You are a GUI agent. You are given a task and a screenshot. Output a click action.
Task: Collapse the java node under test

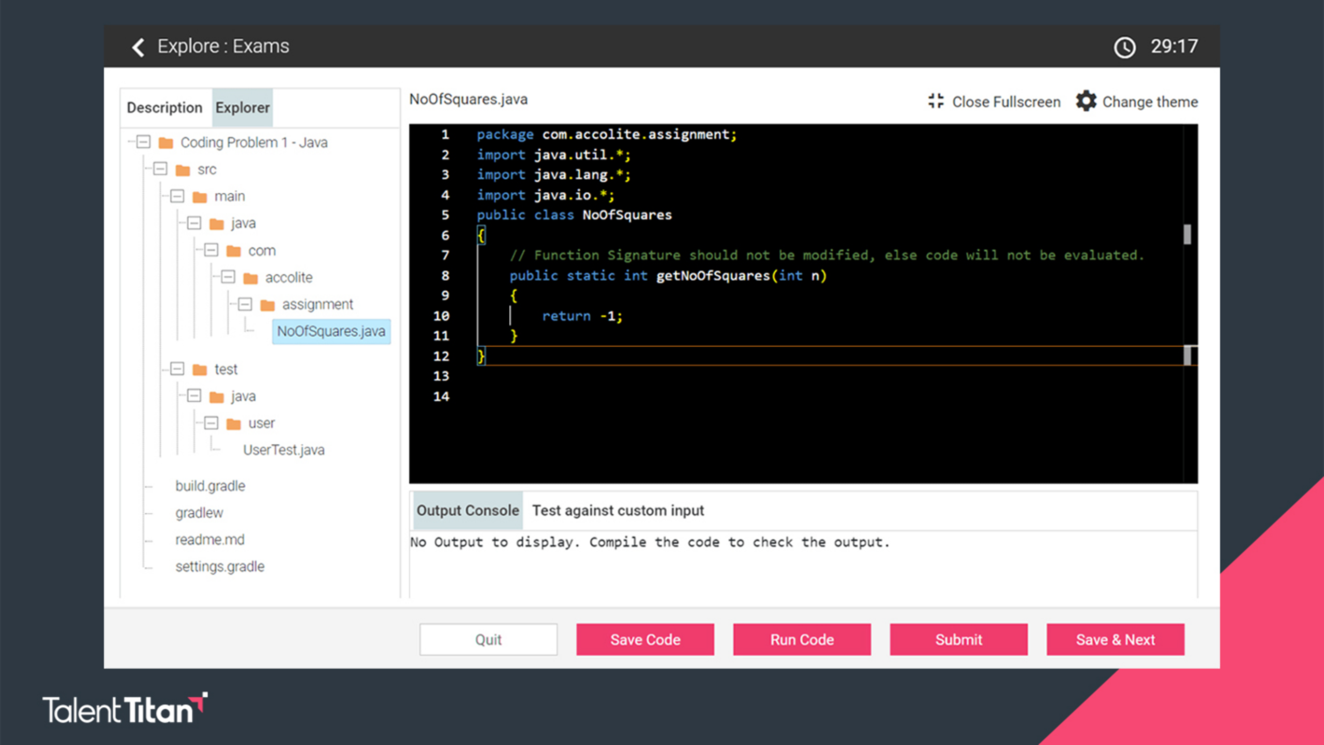pos(194,396)
